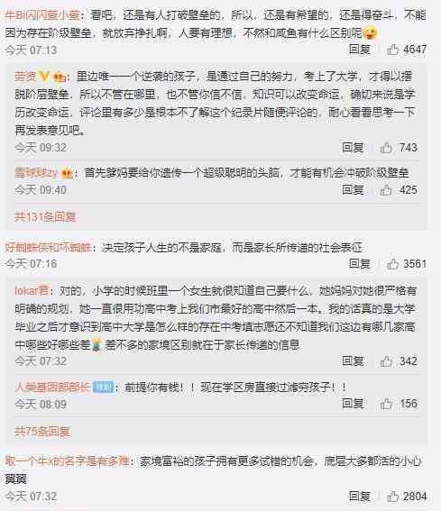Reply to the 07:16 comment
The width and height of the screenshot is (441, 511).
pyautogui.click(x=360, y=264)
